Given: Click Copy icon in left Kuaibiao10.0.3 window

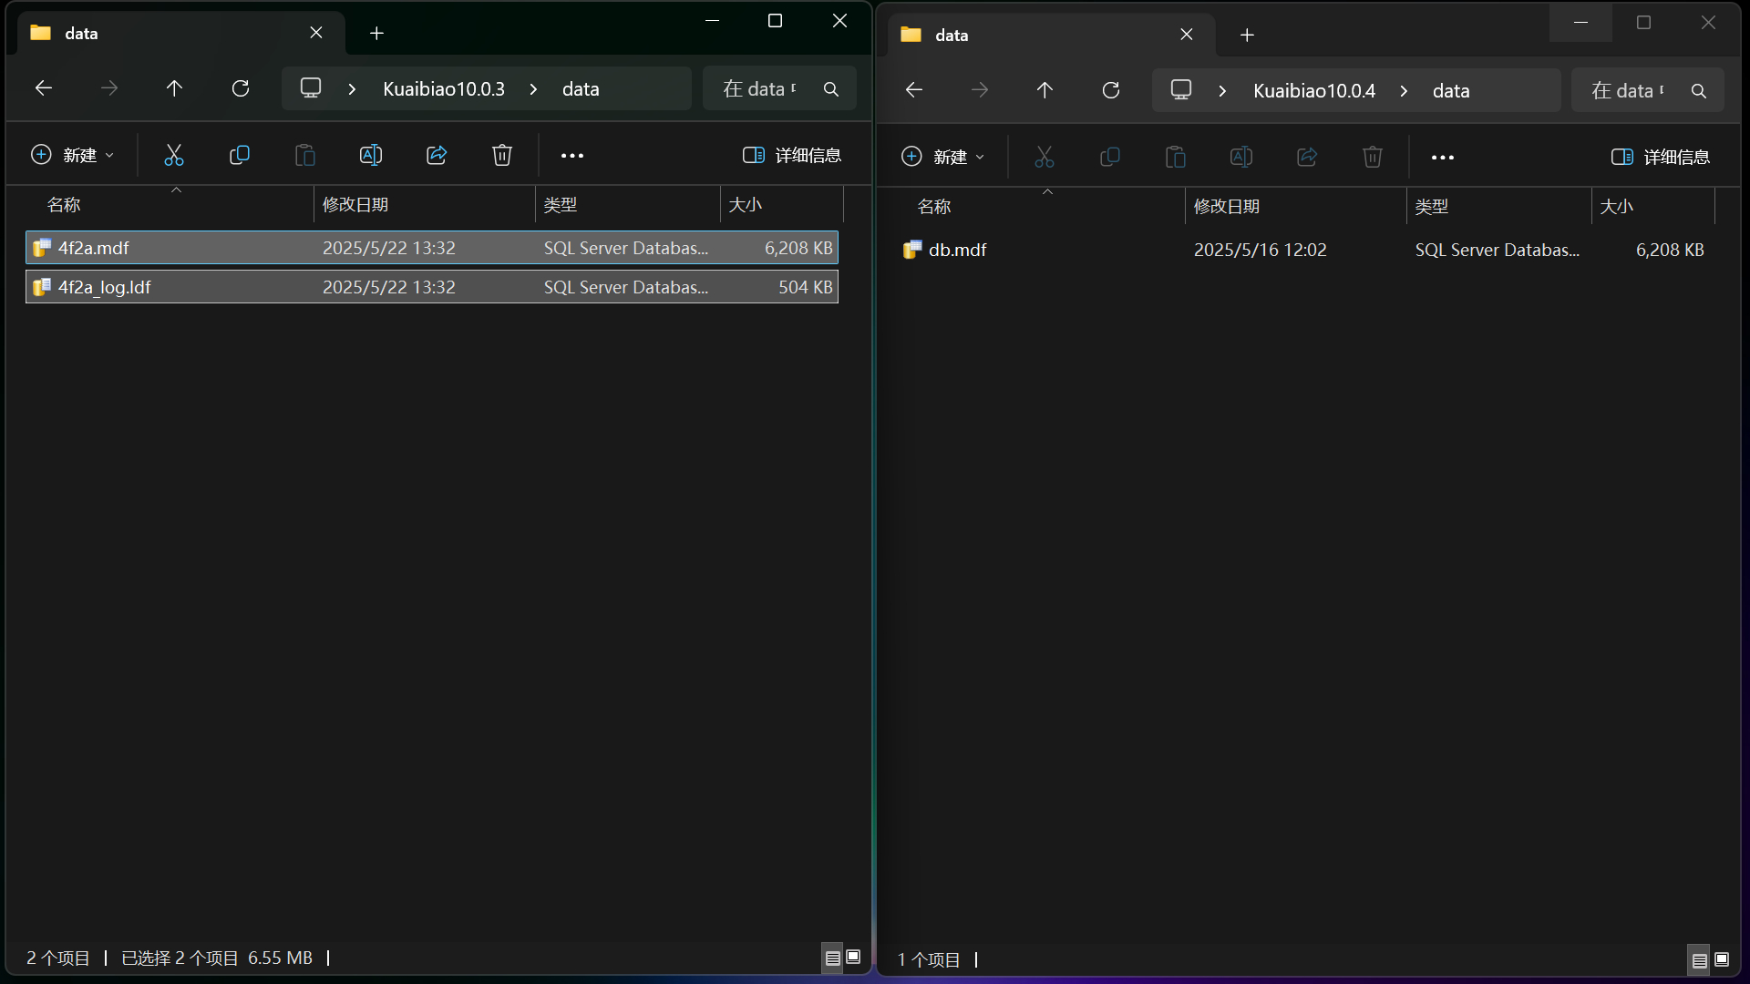Looking at the screenshot, I should click(x=239, y=155).
